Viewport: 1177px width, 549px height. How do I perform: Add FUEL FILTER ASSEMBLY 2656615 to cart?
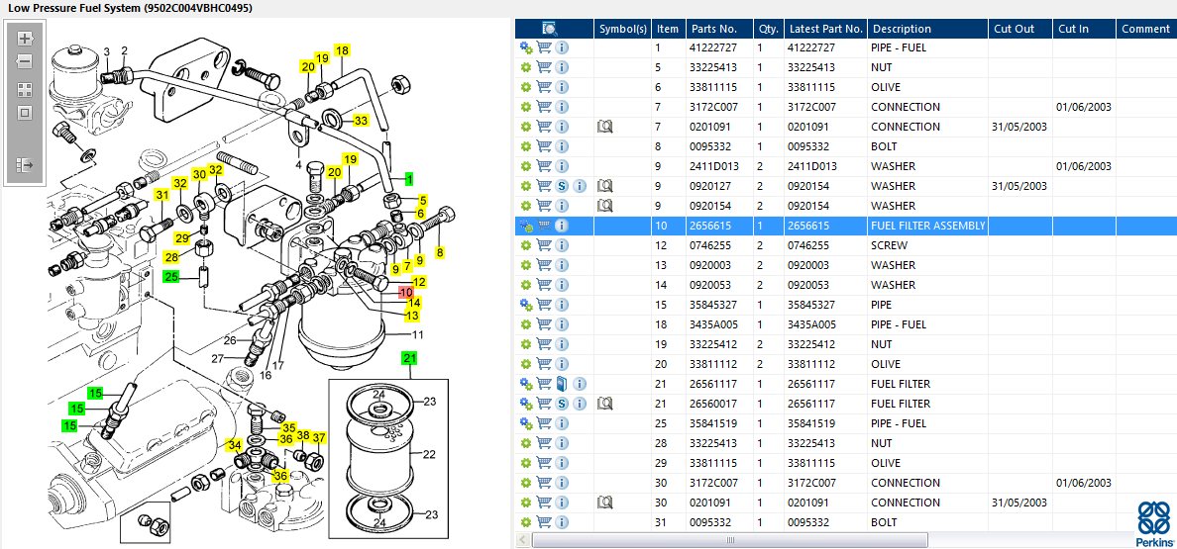coord(544,226)
